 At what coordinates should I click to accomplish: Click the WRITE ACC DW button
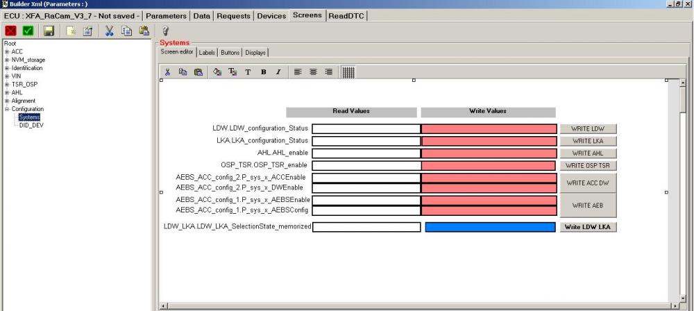pos(588,183)
